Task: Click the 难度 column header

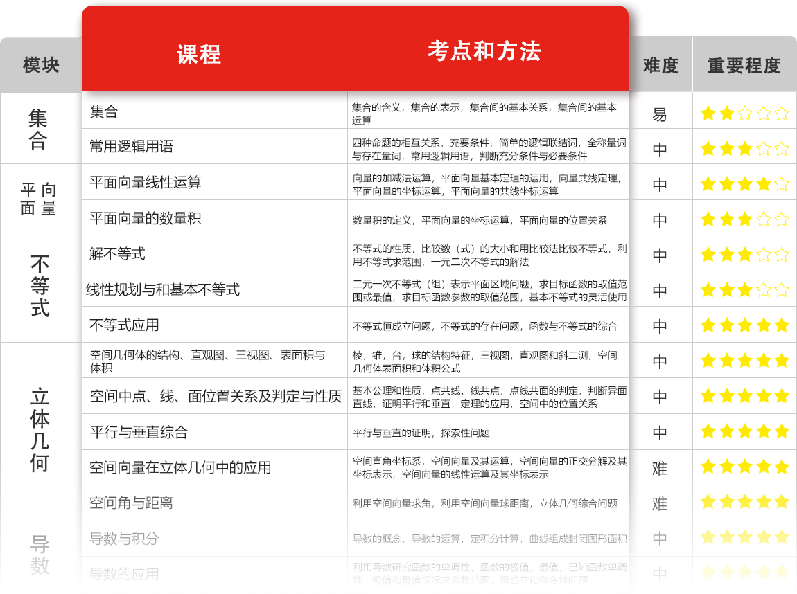Action: [x=660, y=66]
